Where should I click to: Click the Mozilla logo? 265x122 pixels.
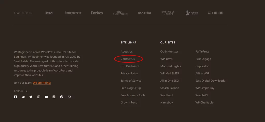point(144,13)
